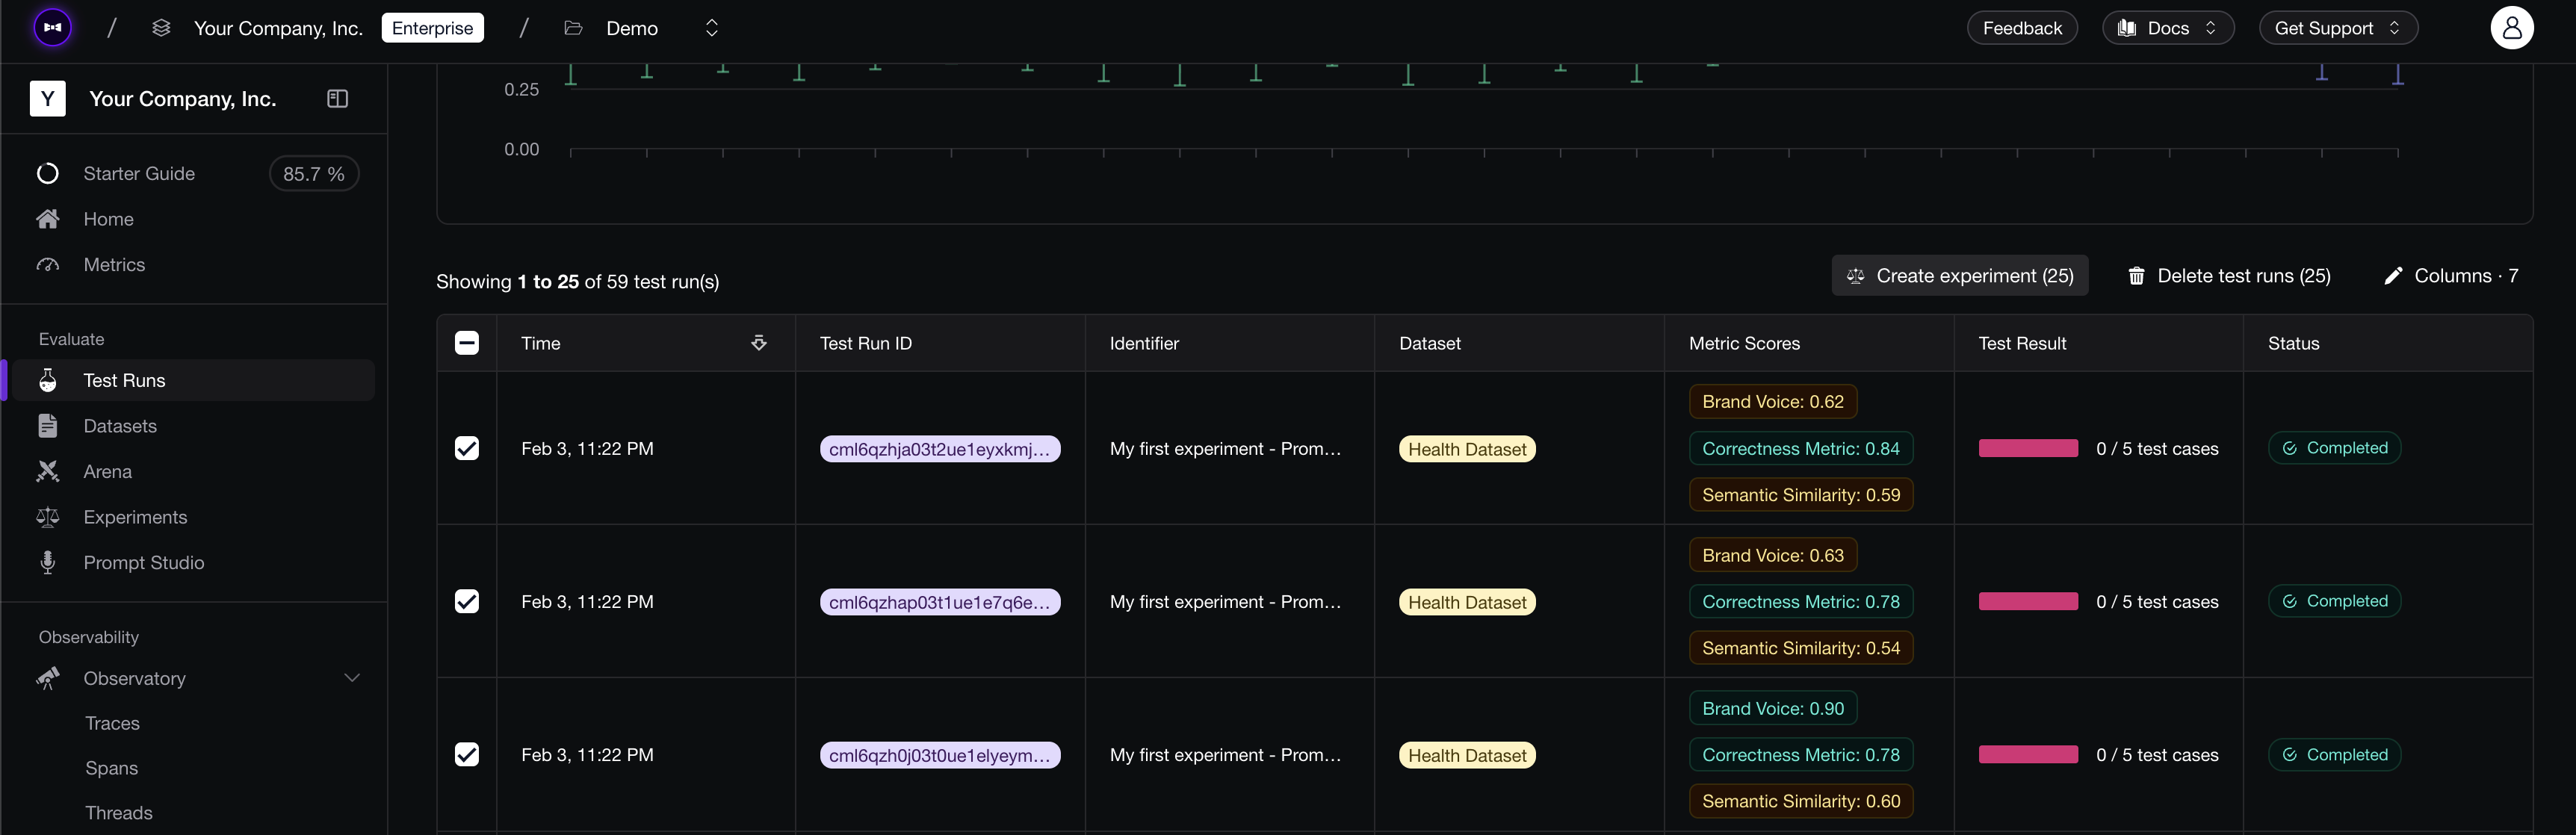Click the Your Company, Inc. breadcrumb

click(x=278, y=28)
